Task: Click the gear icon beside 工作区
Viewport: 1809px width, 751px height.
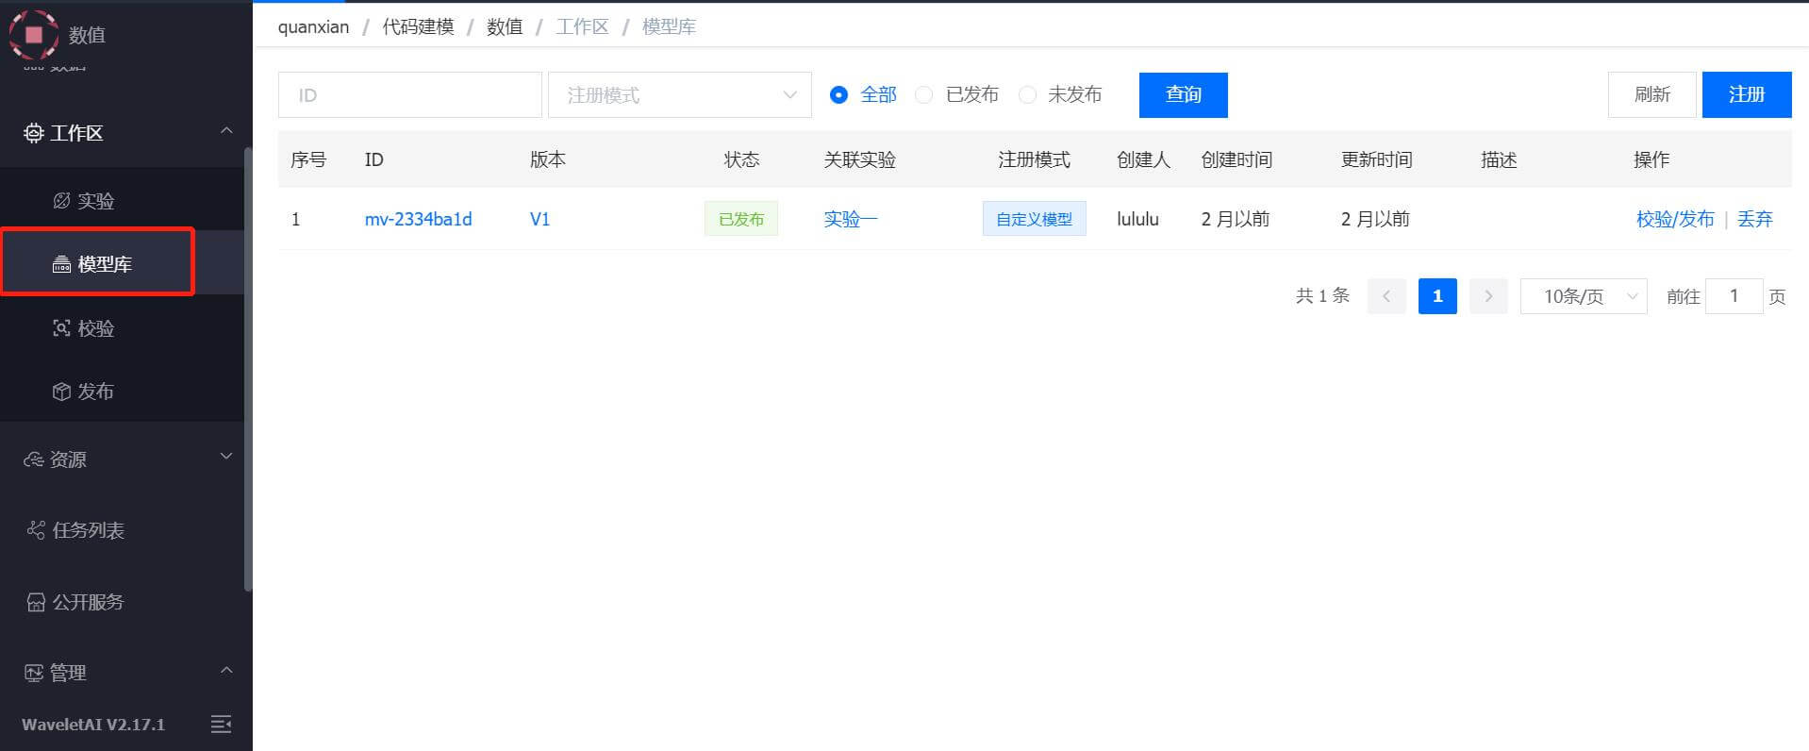Action: click(34, 133)
